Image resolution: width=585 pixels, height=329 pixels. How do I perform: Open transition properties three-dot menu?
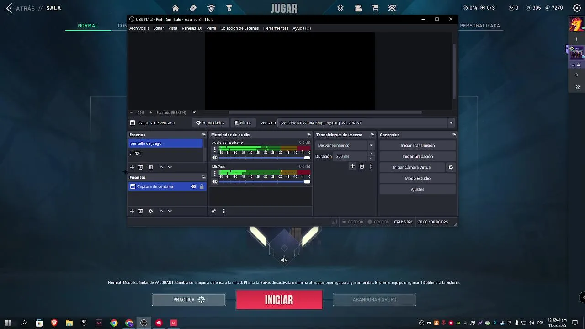coord(371,166)
